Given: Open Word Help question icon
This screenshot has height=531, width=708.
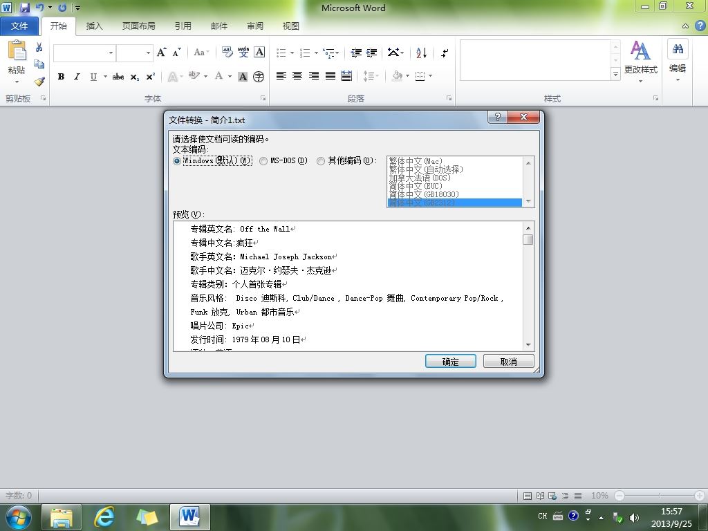Looking at the screenshot, I should [x=700, y=26].
